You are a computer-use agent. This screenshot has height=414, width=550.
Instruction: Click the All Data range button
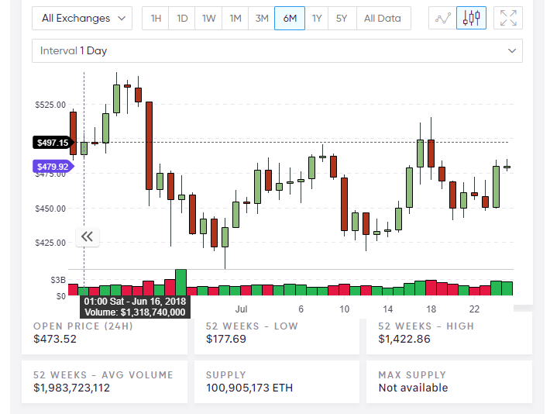click(383, 18)
